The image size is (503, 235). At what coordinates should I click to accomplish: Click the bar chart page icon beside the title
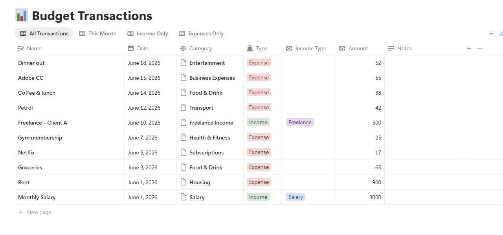tap(22, 15)
